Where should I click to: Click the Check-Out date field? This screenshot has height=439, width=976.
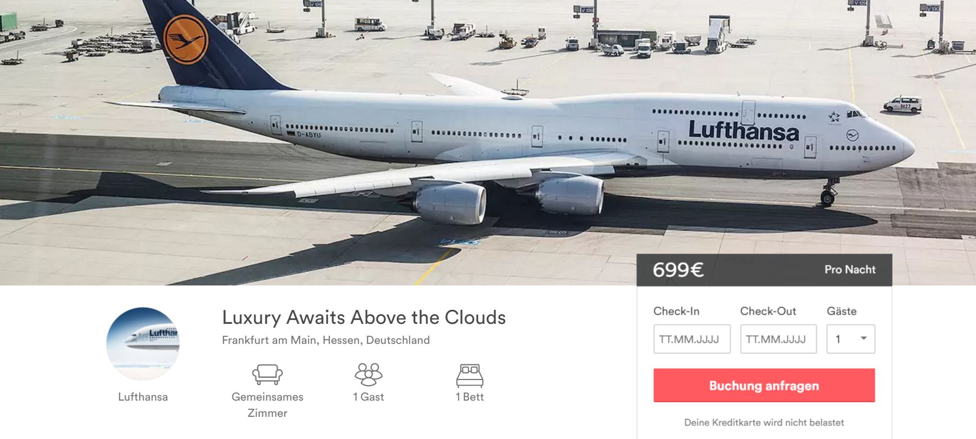(x=778, y=339)
